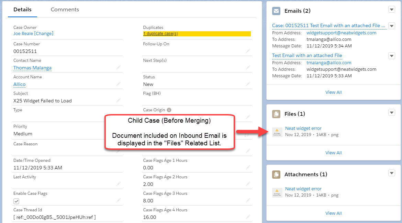Click the Emails envelope icon
This screenshot has width=402, height=223.
tap(276, 11)
